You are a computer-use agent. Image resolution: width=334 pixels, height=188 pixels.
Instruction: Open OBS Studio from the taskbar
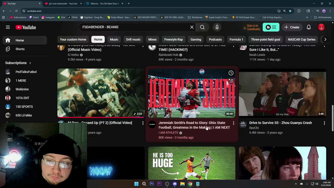click(167, 184)
